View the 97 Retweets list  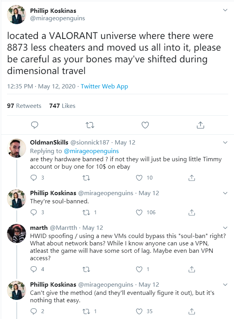(x=24, y=106)
